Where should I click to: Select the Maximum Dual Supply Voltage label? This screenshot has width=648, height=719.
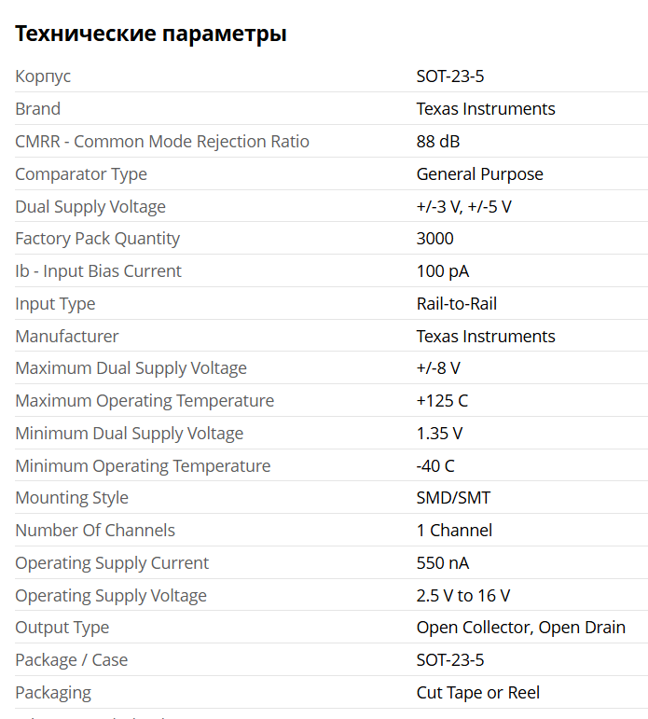pyautogui.click(x=131, y=368)
